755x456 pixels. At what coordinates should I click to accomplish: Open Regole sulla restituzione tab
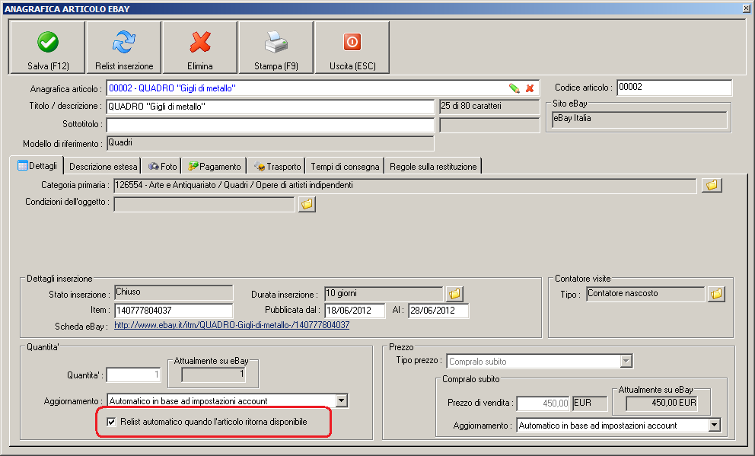(433, 167)
